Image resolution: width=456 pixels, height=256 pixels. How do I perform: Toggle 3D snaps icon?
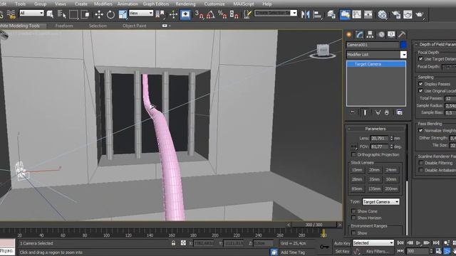(199, 14)
